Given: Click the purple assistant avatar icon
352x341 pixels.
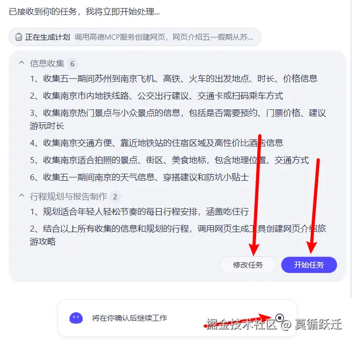Looking at the screenshot, I should click(x=76, y=318).
